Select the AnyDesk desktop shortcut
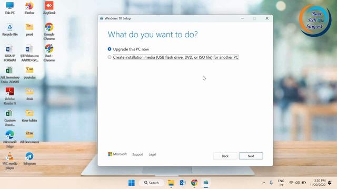The image size is (337, 189). click(x=49, y=8)
